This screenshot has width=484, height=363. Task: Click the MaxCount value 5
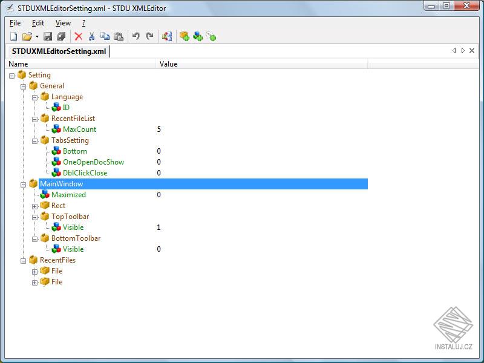159,129
